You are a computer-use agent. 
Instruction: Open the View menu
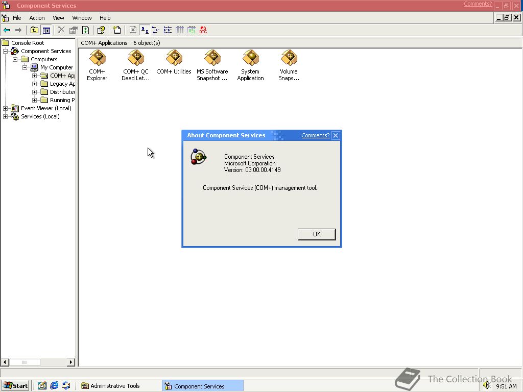click(58, 18)
